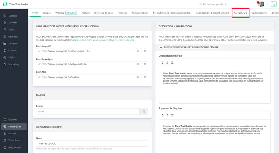
Task: Preview the Lien du widget link
Action: pos(145,64)
